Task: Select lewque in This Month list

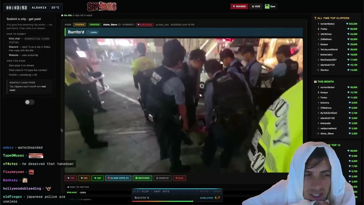Action: 324,93
